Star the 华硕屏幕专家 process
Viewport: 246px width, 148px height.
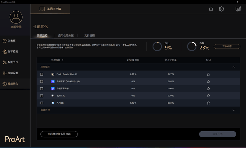point(208,89)
